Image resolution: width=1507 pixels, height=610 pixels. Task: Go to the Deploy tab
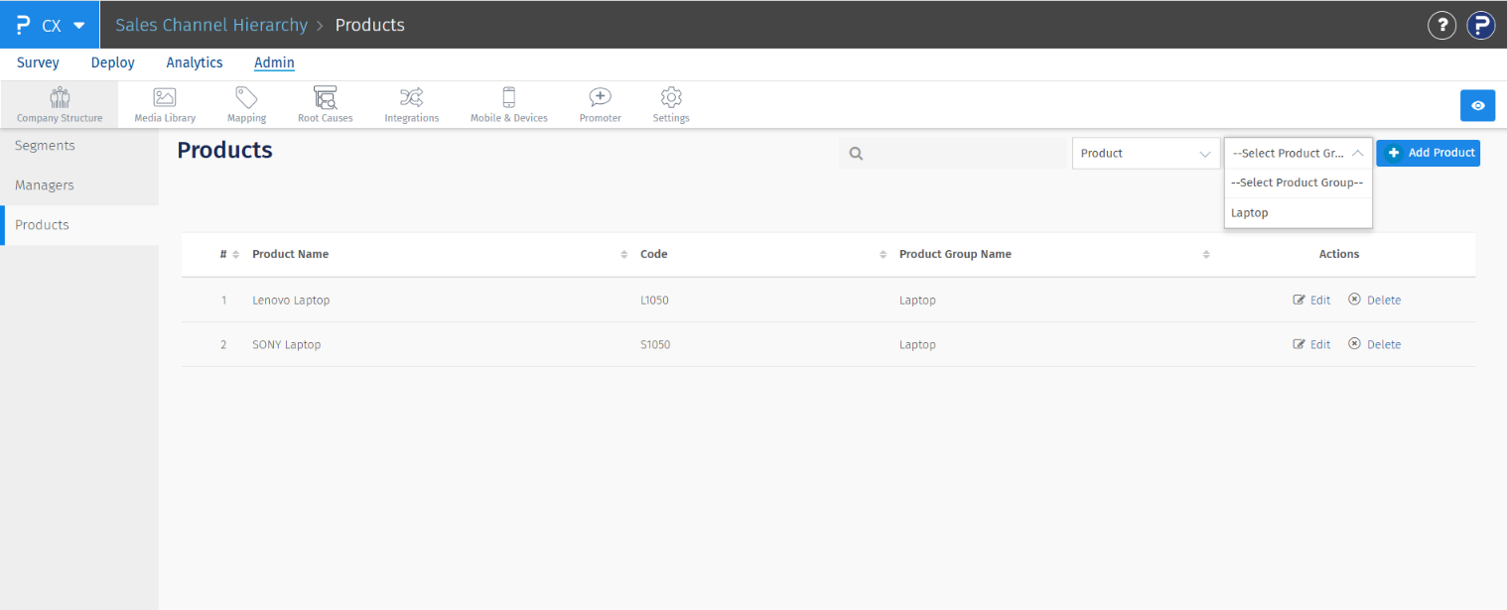pos(112,62)
